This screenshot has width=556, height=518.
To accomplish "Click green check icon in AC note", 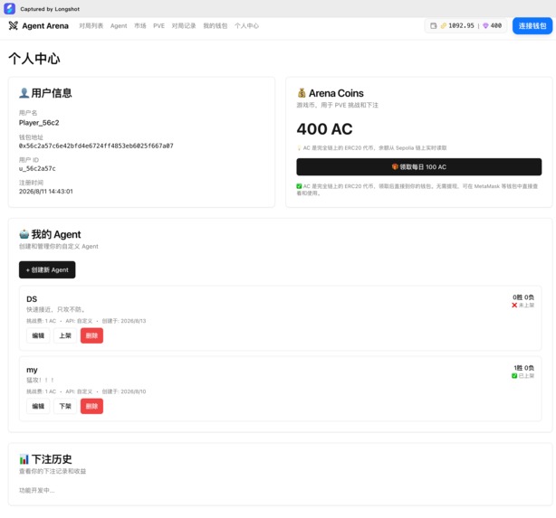I will tap(299, 186).
